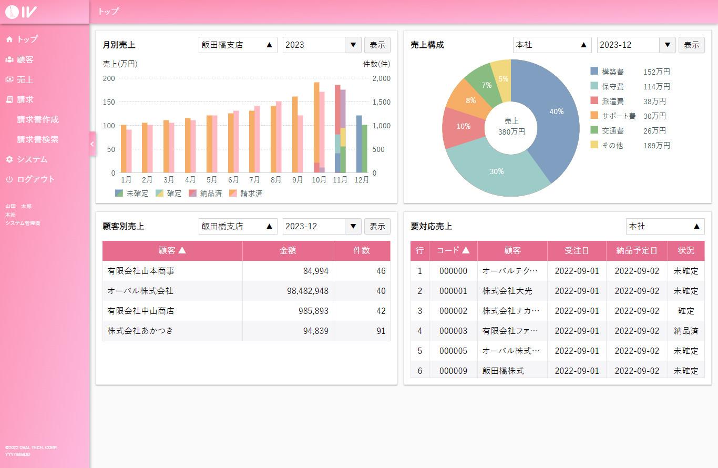Toggle the 納品済 legend entry in the bar chart
The width and height of the screenshot is (718, 468).
click(206, 194)
